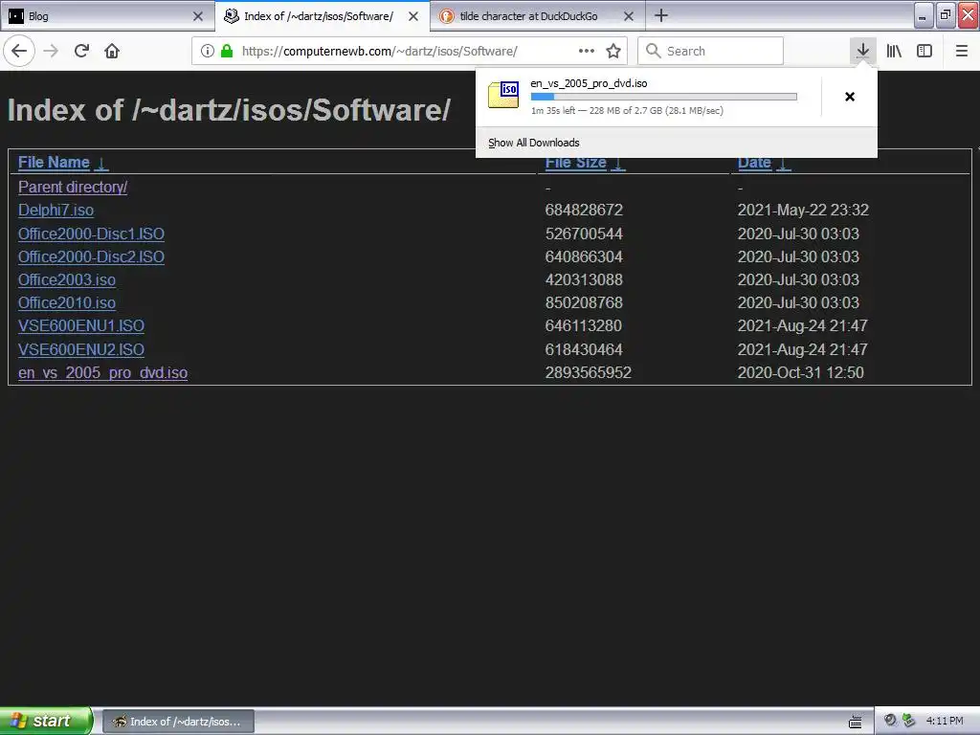
Task: Go to Parent directory/
Action: [73, 187]
